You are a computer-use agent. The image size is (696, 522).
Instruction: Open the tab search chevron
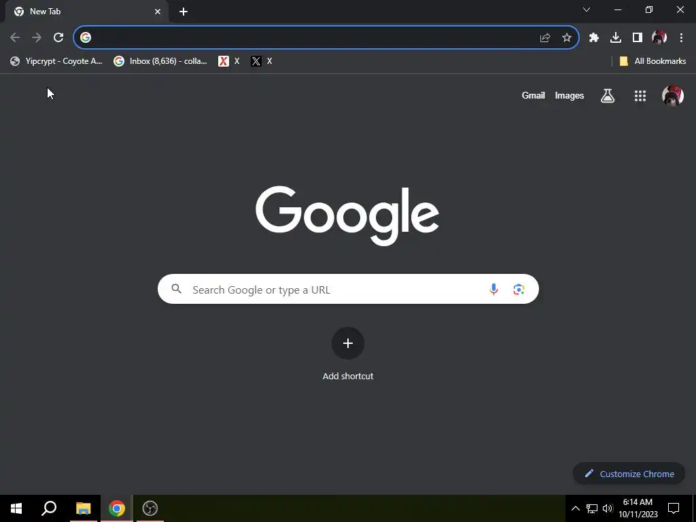(x=587, y=10)
